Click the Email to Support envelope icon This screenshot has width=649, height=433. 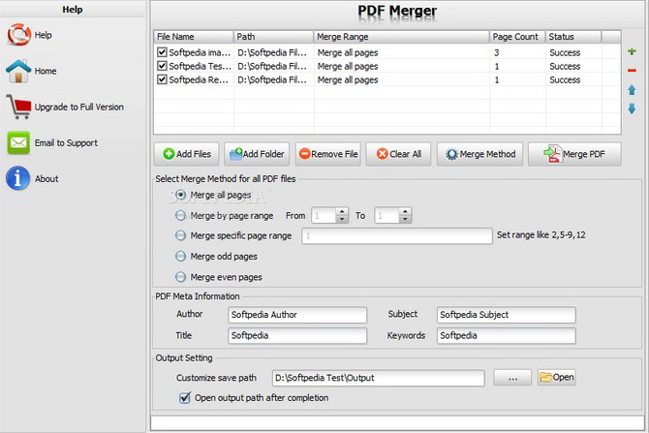[x=18, y=142]
